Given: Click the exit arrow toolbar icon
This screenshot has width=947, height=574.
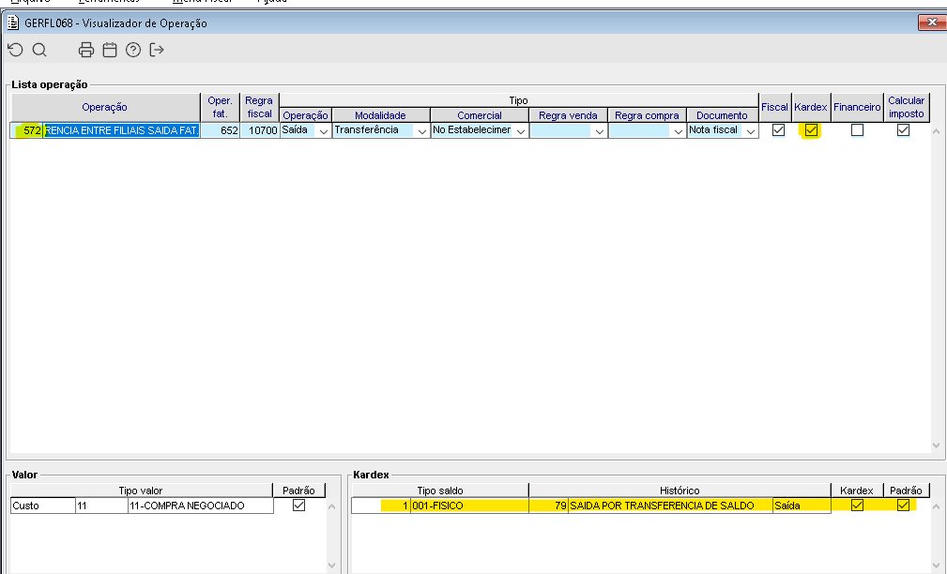Looking at the screenshot, I should click(x=157, y=50).
